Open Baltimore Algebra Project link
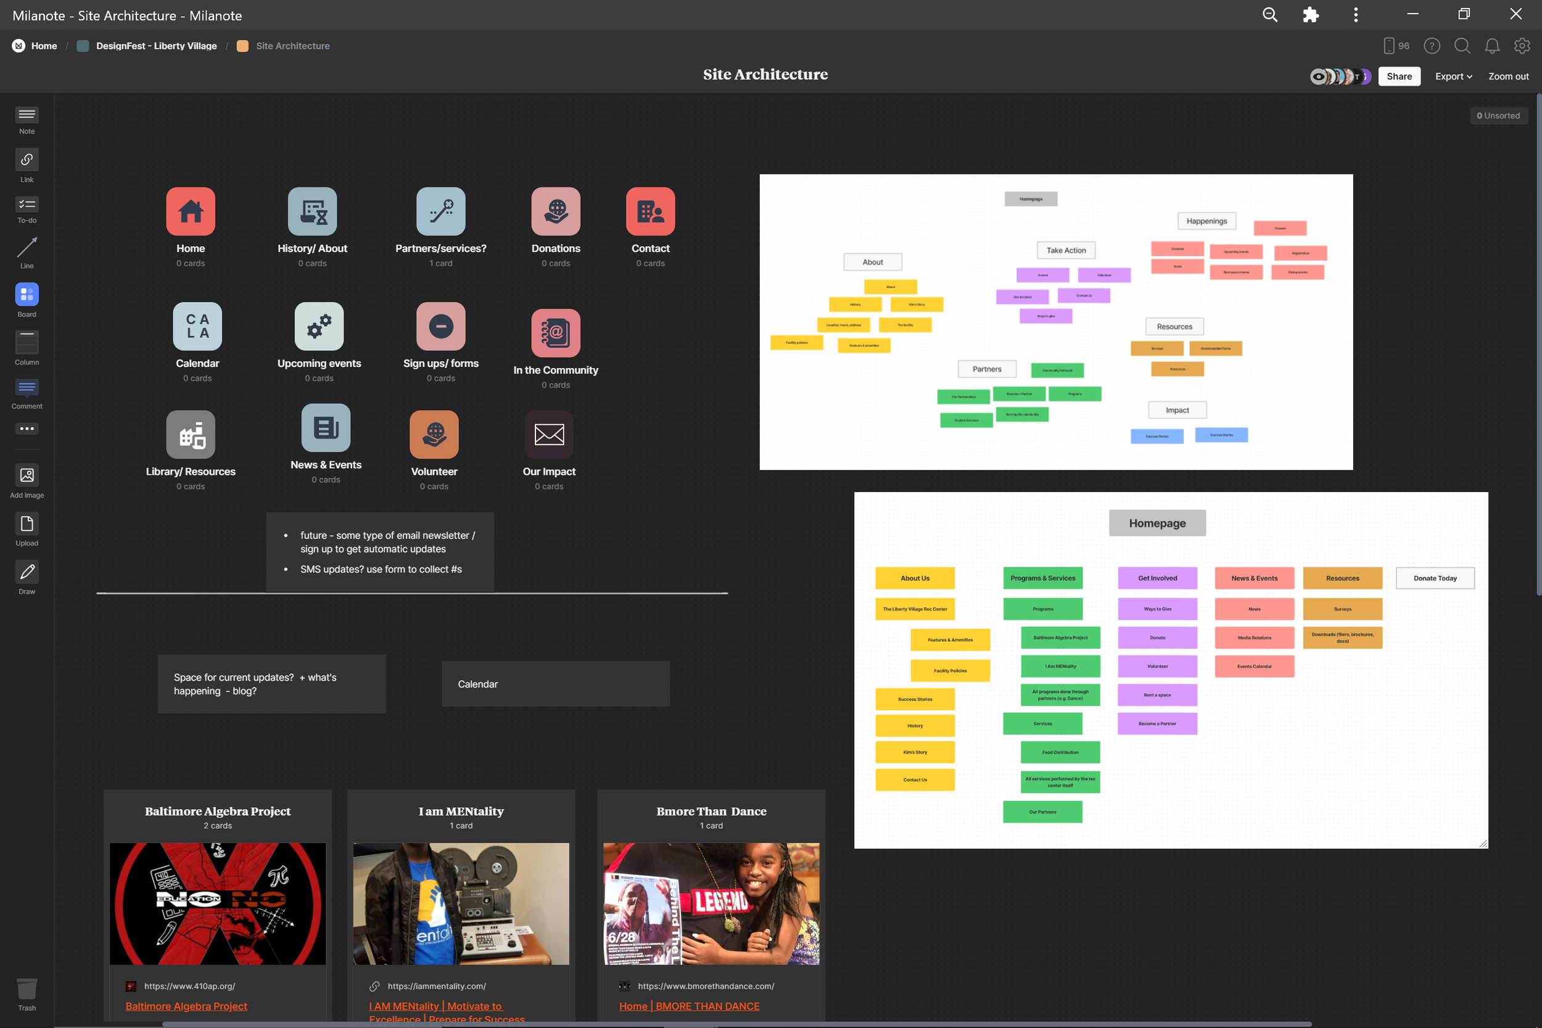Viewport: 1542px width, 1028px height. point(186,1006)
